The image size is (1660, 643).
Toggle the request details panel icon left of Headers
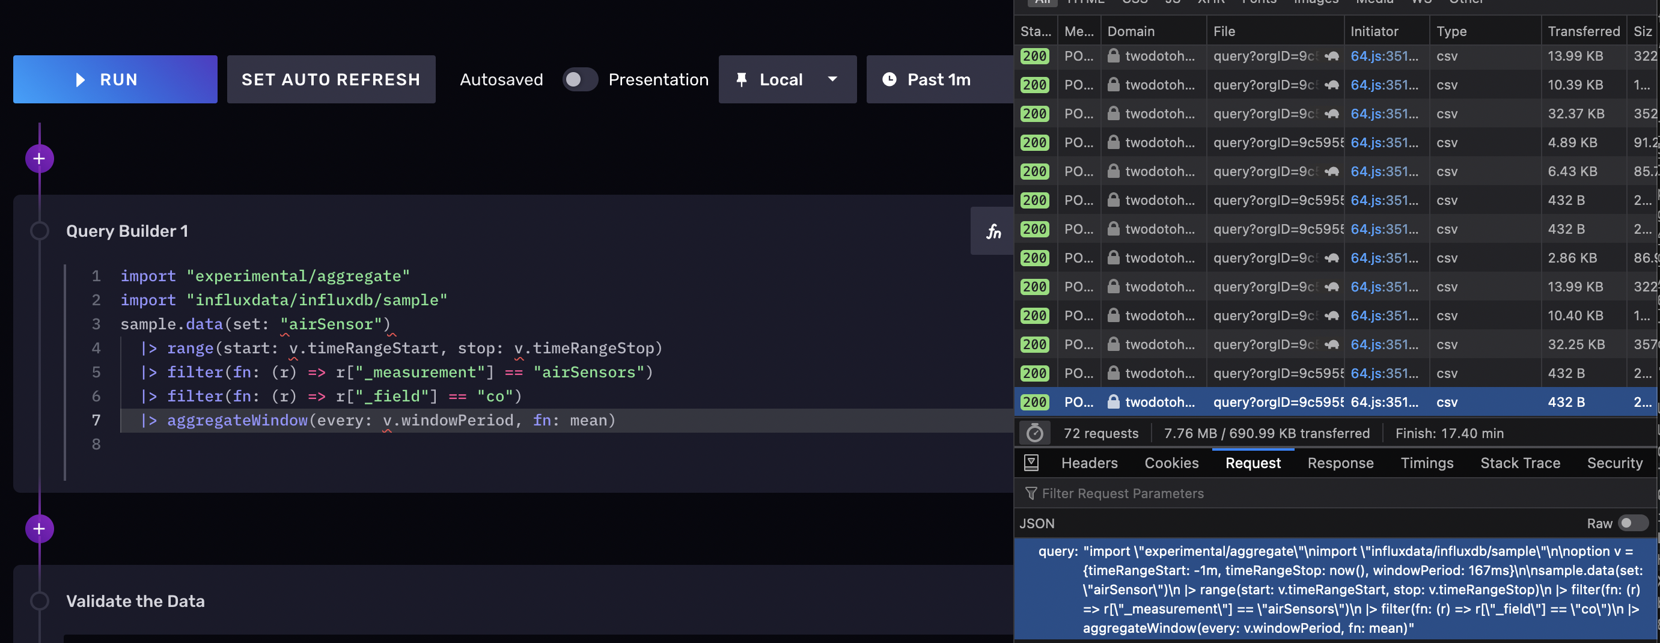[1032, 463]
